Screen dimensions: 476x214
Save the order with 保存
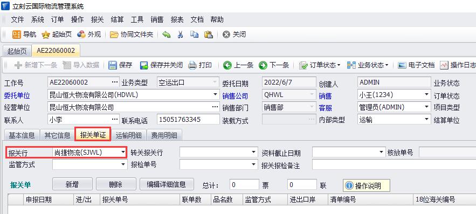pyautogui.click(x=120, y=65)
